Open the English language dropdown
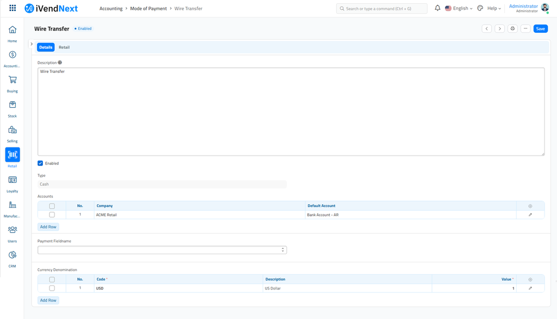This screenshot has width=557, height=319. click(459, 9)
